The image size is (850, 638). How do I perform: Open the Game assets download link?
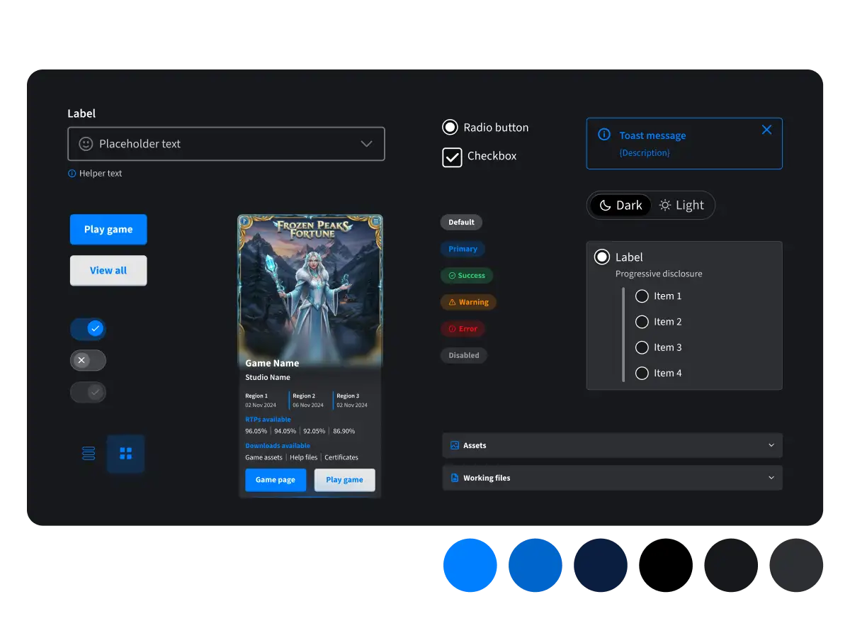point(263,458)
